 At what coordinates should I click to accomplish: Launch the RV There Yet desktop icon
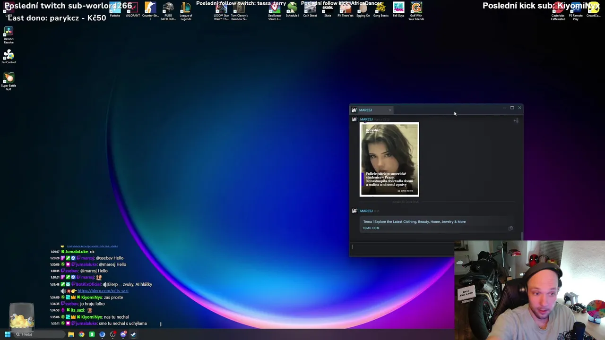pos(345,9)
